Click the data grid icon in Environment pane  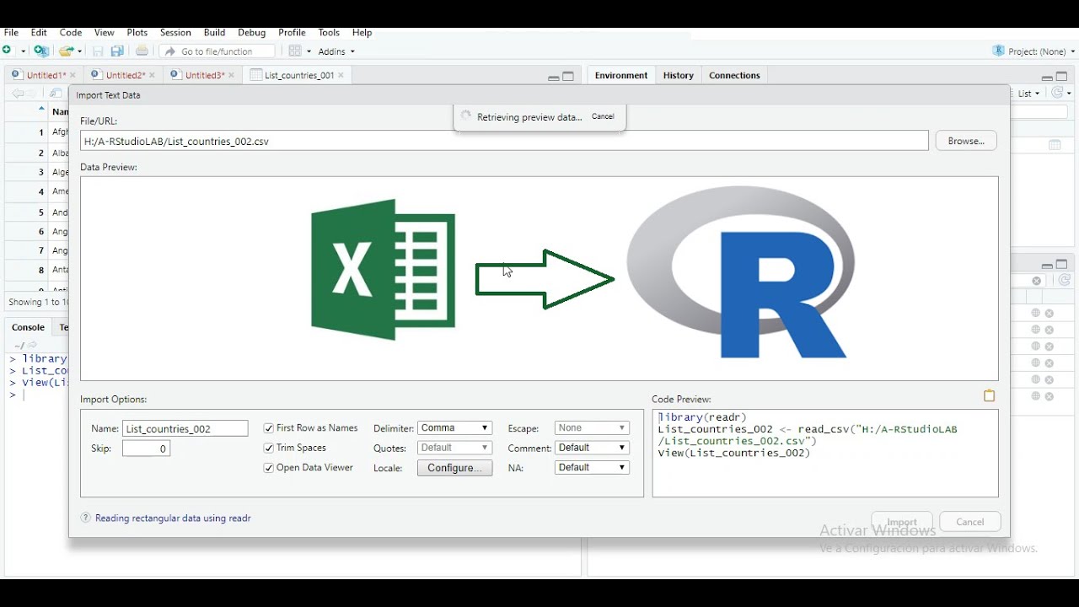pos(1055,145)
